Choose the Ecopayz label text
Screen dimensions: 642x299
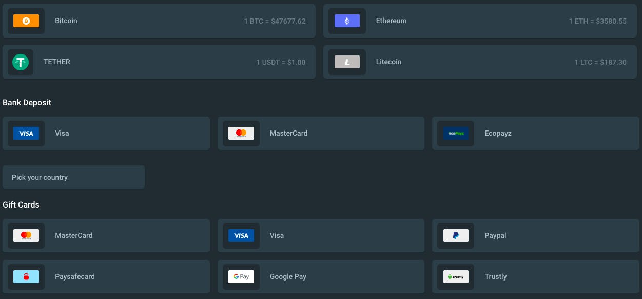[x=498, y=134]
